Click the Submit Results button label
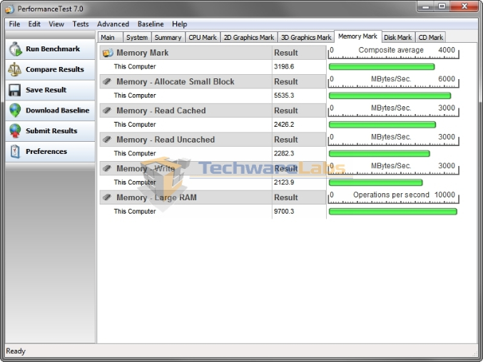483x362 pixels. pos(51,130)
